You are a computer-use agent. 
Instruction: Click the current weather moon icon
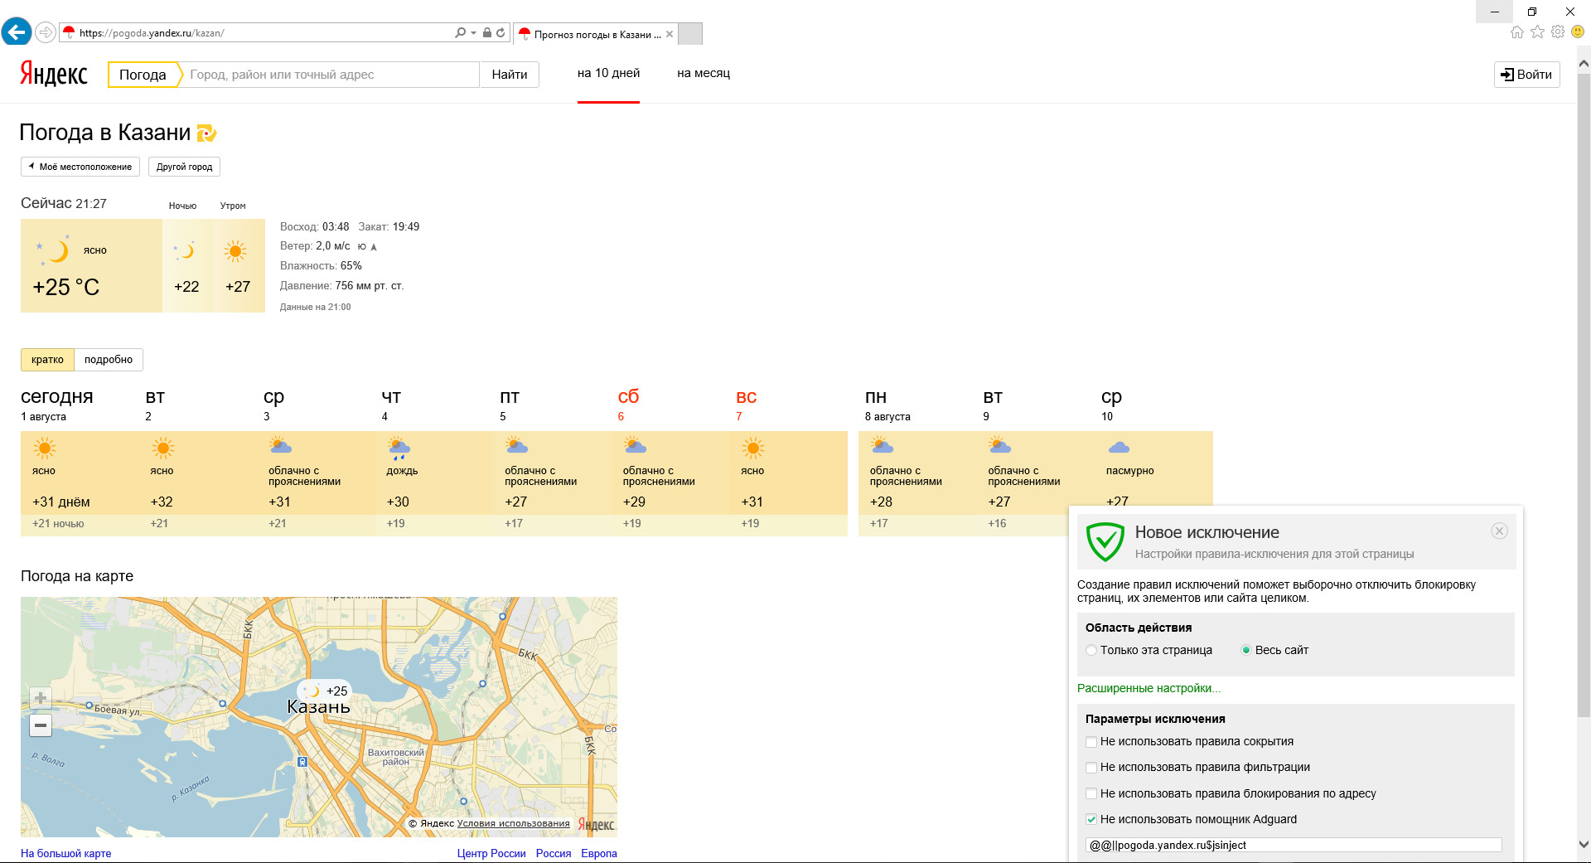click(54, 250)
